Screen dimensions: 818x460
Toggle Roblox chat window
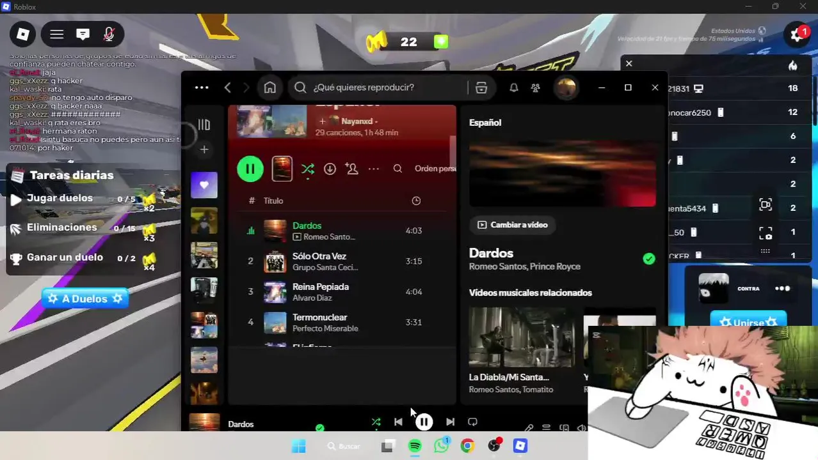83,34
